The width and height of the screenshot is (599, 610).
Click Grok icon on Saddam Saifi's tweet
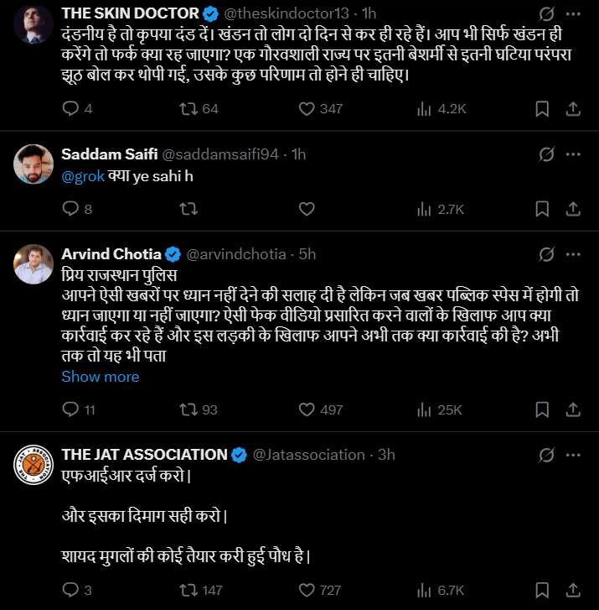coord(545,154)
